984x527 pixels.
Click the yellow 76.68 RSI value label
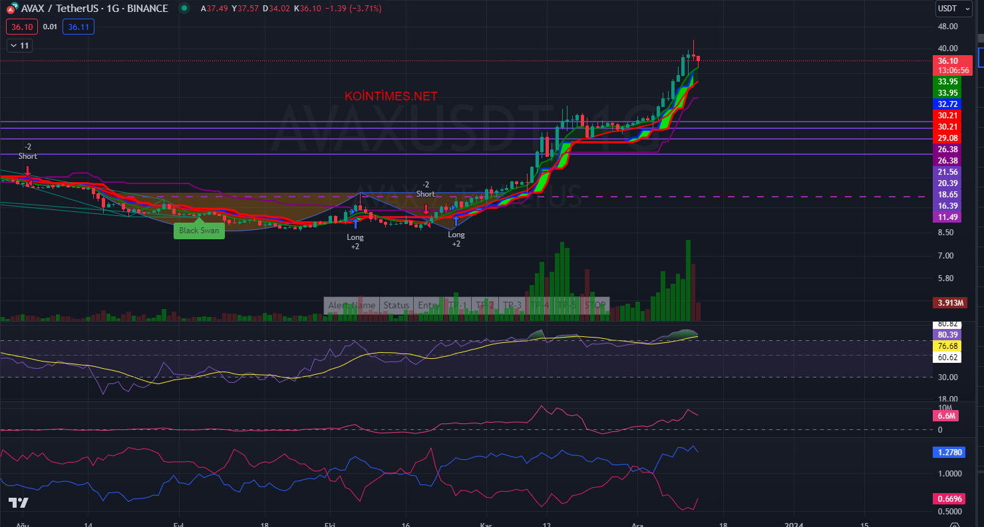point(947,346)
